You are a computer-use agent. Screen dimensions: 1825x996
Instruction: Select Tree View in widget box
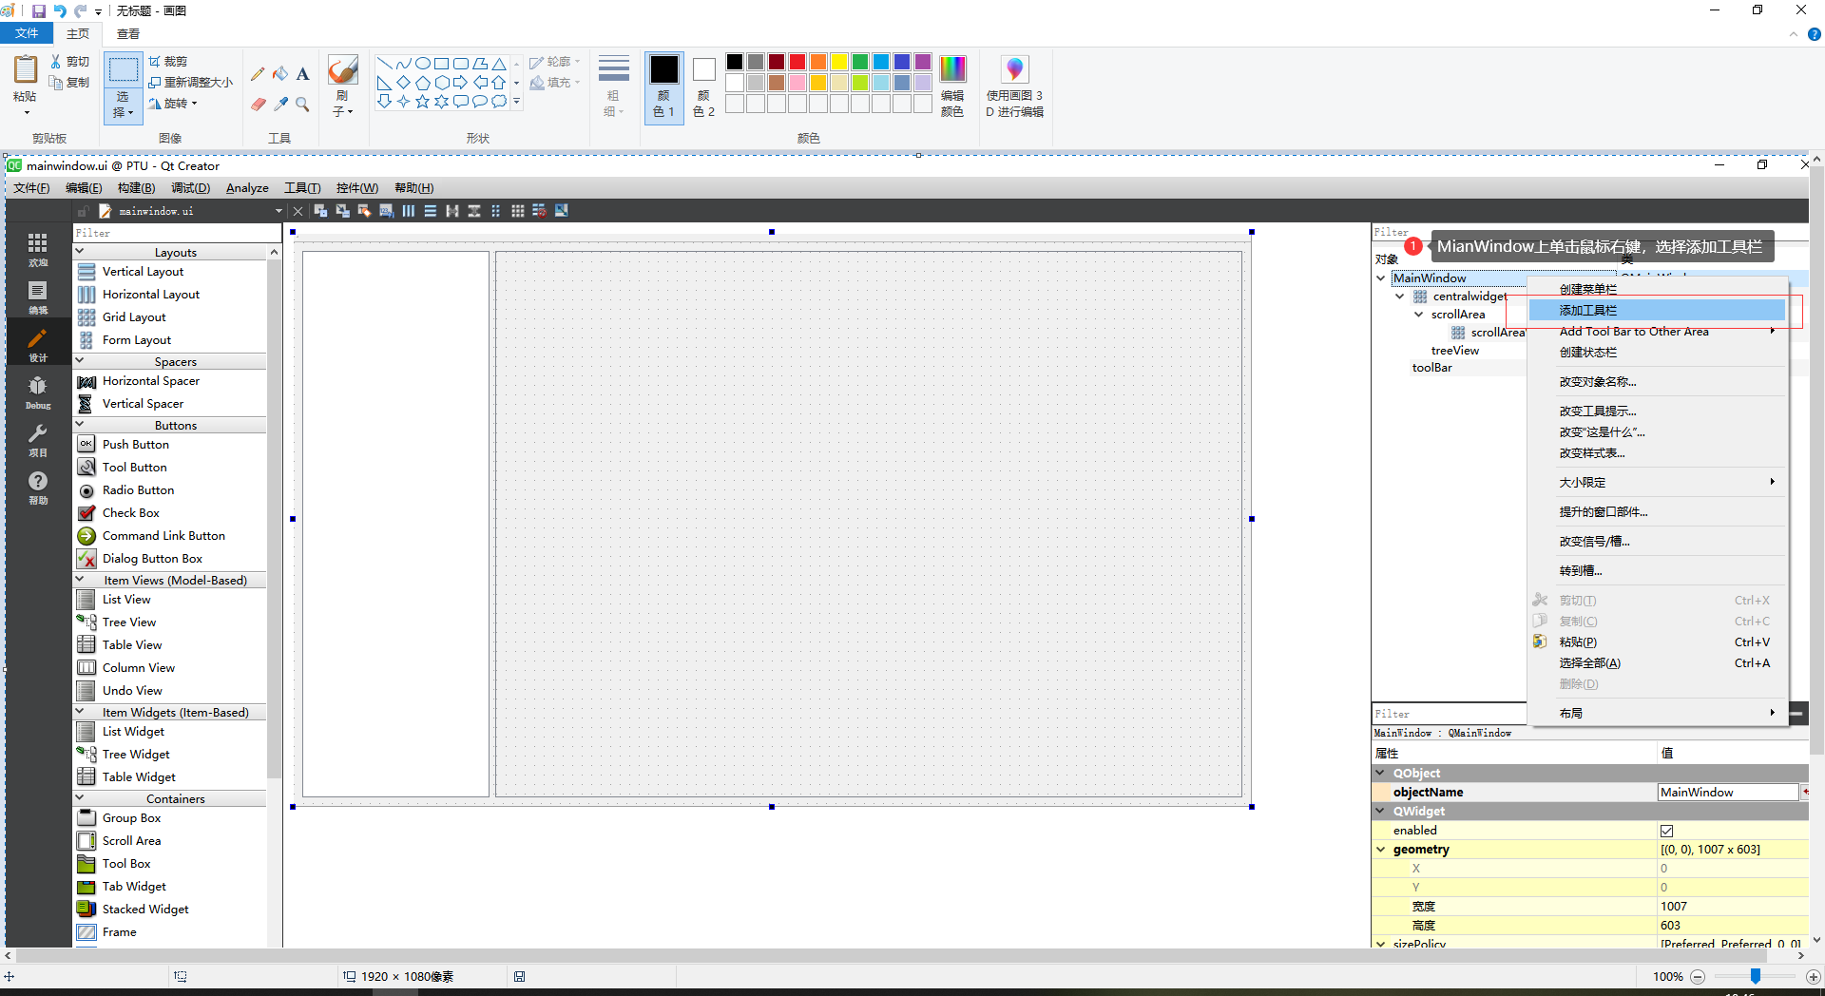click(x=129, y=622)
